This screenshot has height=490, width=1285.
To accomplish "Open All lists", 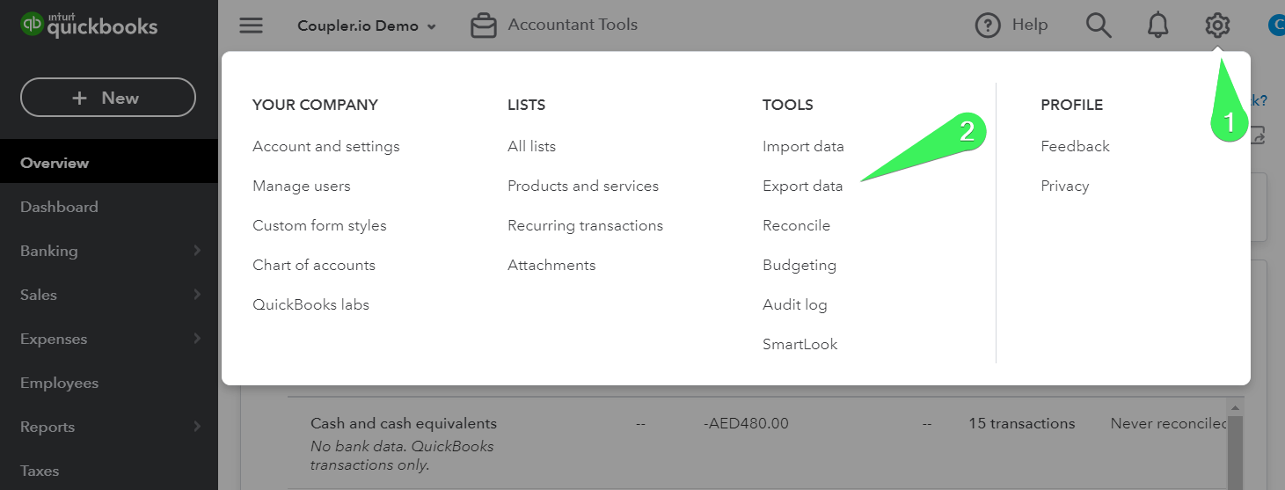I will pos(531,146).
